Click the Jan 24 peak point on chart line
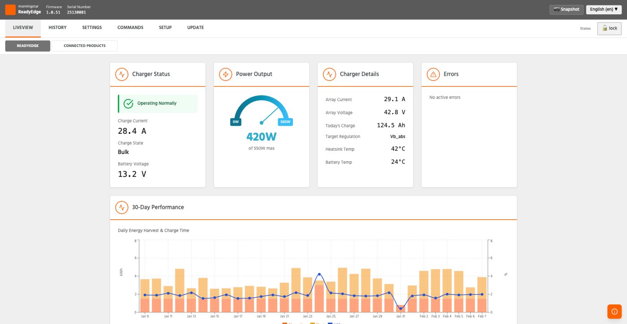 point(319,274)
